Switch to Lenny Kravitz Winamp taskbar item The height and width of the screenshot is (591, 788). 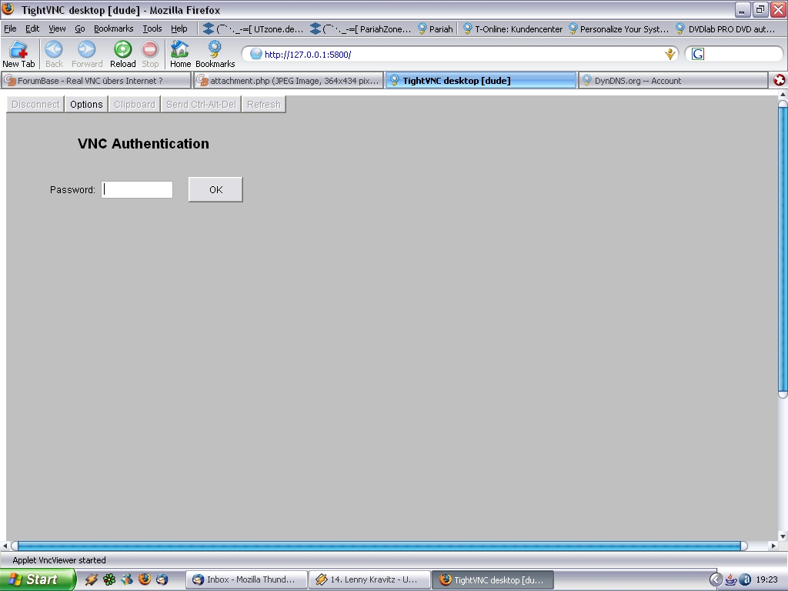click(x=369, y=580)
